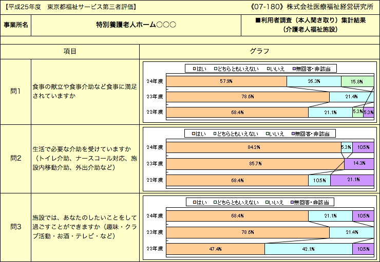Screen dimensions: 380x262
Task: Click the 利用者調査(本人聞き取り)集計結果 heading
Action: [x=311, y=20]
